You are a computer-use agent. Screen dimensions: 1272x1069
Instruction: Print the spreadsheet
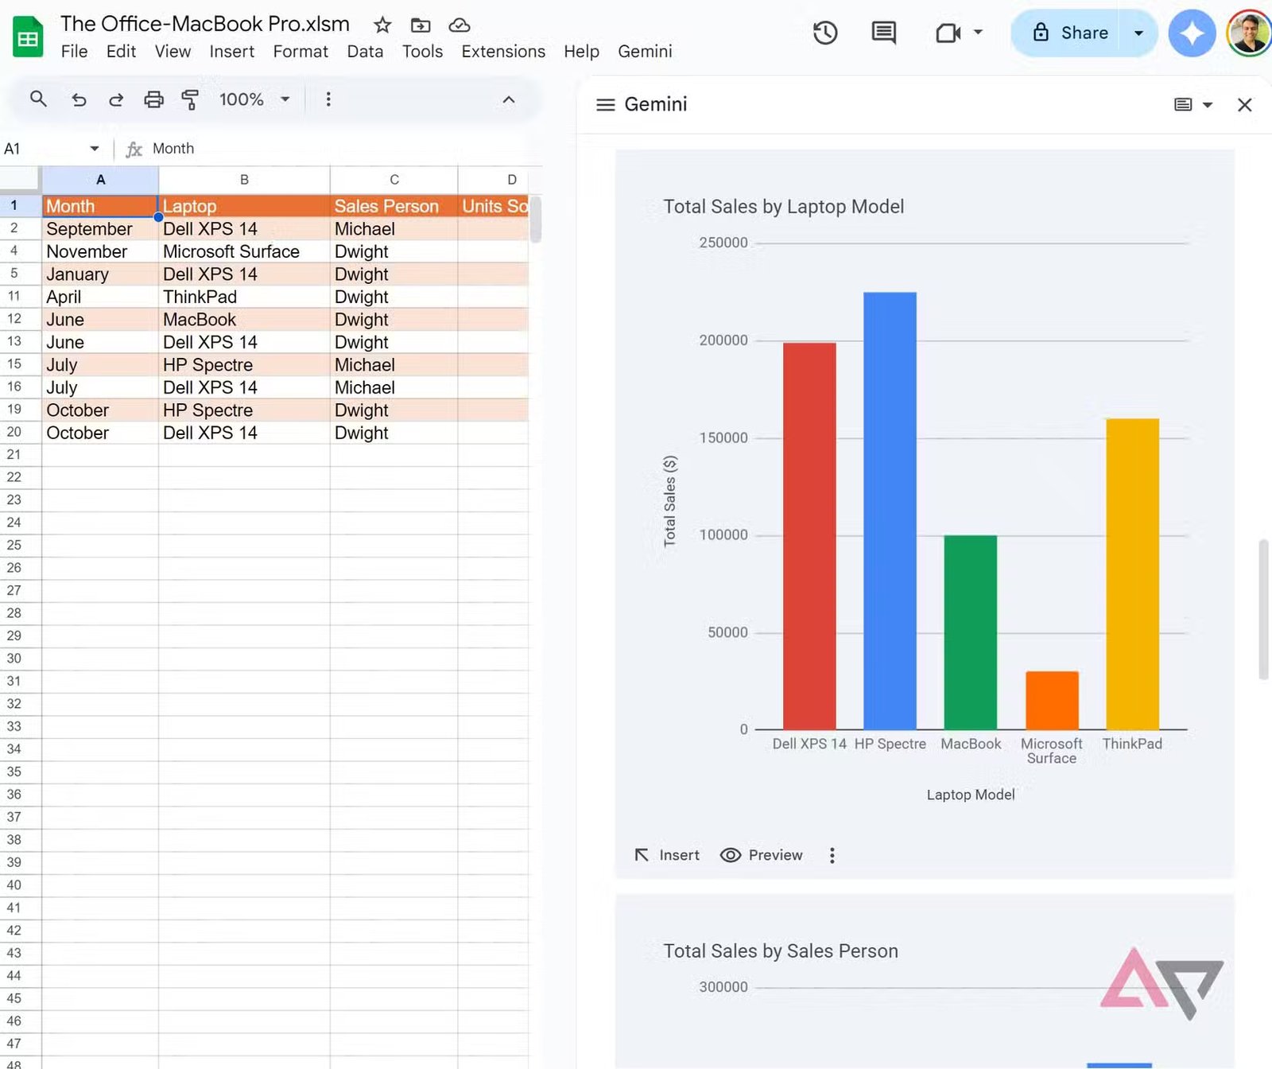153,99
